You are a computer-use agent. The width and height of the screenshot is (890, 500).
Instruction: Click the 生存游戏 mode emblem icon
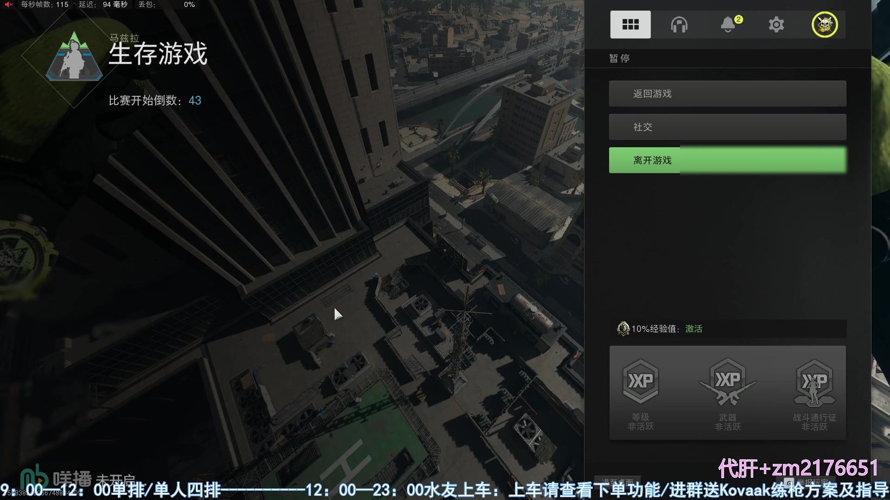(74, 56)
